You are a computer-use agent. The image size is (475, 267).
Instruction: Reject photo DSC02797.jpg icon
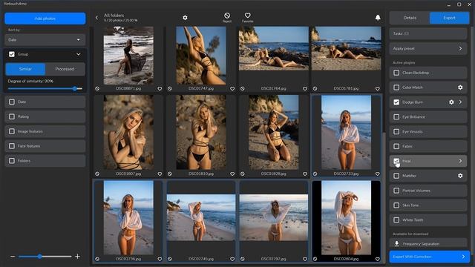(x=243, y=259)
